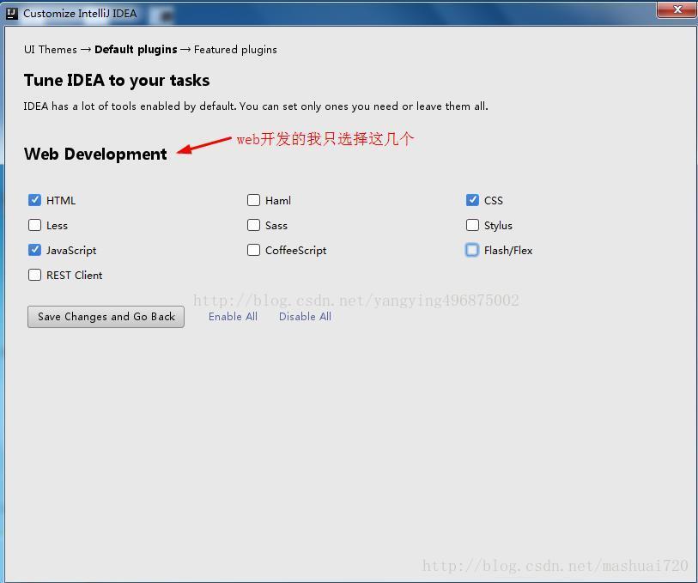Click Save Changes and Go Back
The height and width of the screenshot is (583, 698).
[105, 317]
